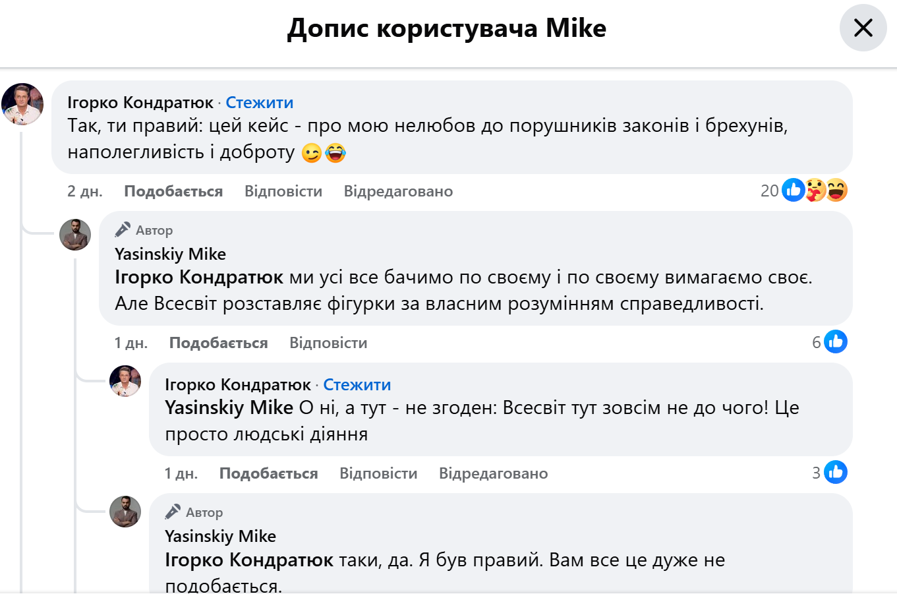Image resolution: width=897 pixels, height=594 pixels.
Task: Like the first Yasinskiy Mike reply with Подобається
Action: (218, 343)
